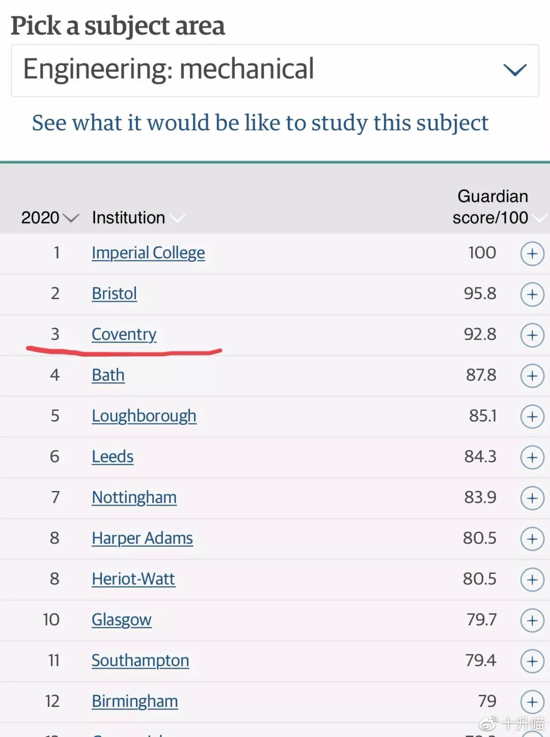Open the Birmingham institution link
Viewport: 550px width, 737px height.
pos(134,701)
